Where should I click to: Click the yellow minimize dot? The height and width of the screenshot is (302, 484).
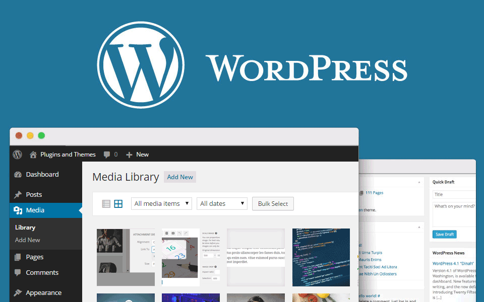pyautogui.click(x=30, y=135)
